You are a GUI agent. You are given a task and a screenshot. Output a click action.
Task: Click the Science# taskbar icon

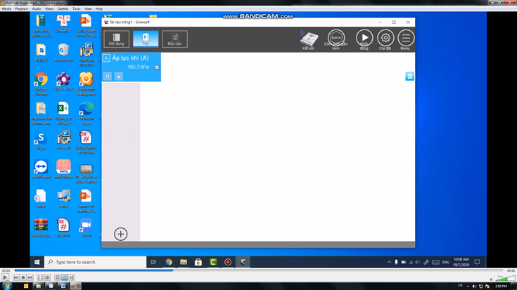pyautogui.click(x=243, y=262)
